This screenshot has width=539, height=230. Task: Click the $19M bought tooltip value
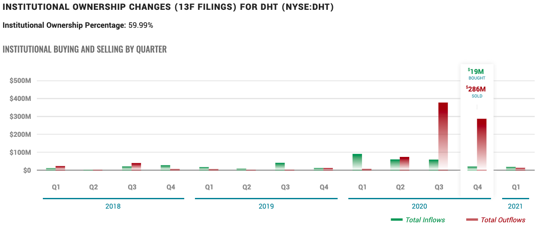click(477, 72)
